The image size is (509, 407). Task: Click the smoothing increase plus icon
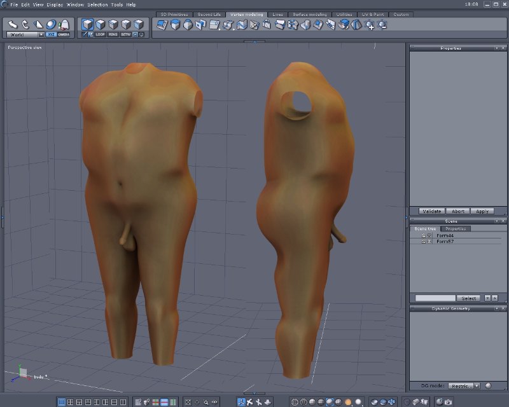pyautogui.click(x=370, y=25)
